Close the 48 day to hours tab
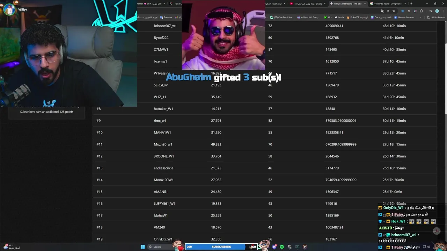The width and height of the screenshot is (447, 251). [x=405, y=3]
